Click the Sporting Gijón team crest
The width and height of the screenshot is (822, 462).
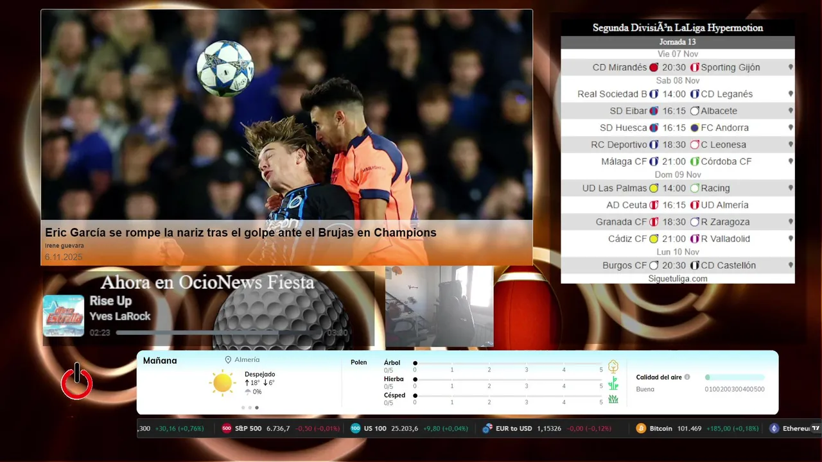click(x=694, y=67)
